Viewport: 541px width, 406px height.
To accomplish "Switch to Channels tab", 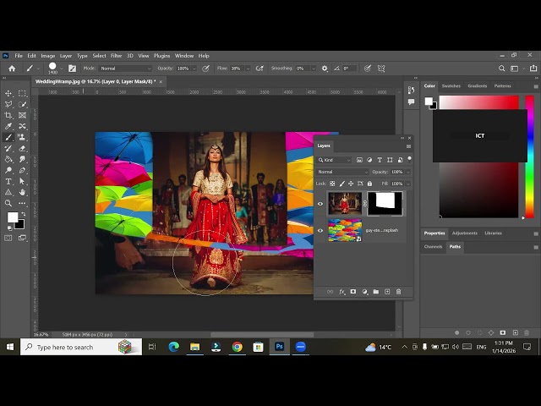I will point(433,246).
